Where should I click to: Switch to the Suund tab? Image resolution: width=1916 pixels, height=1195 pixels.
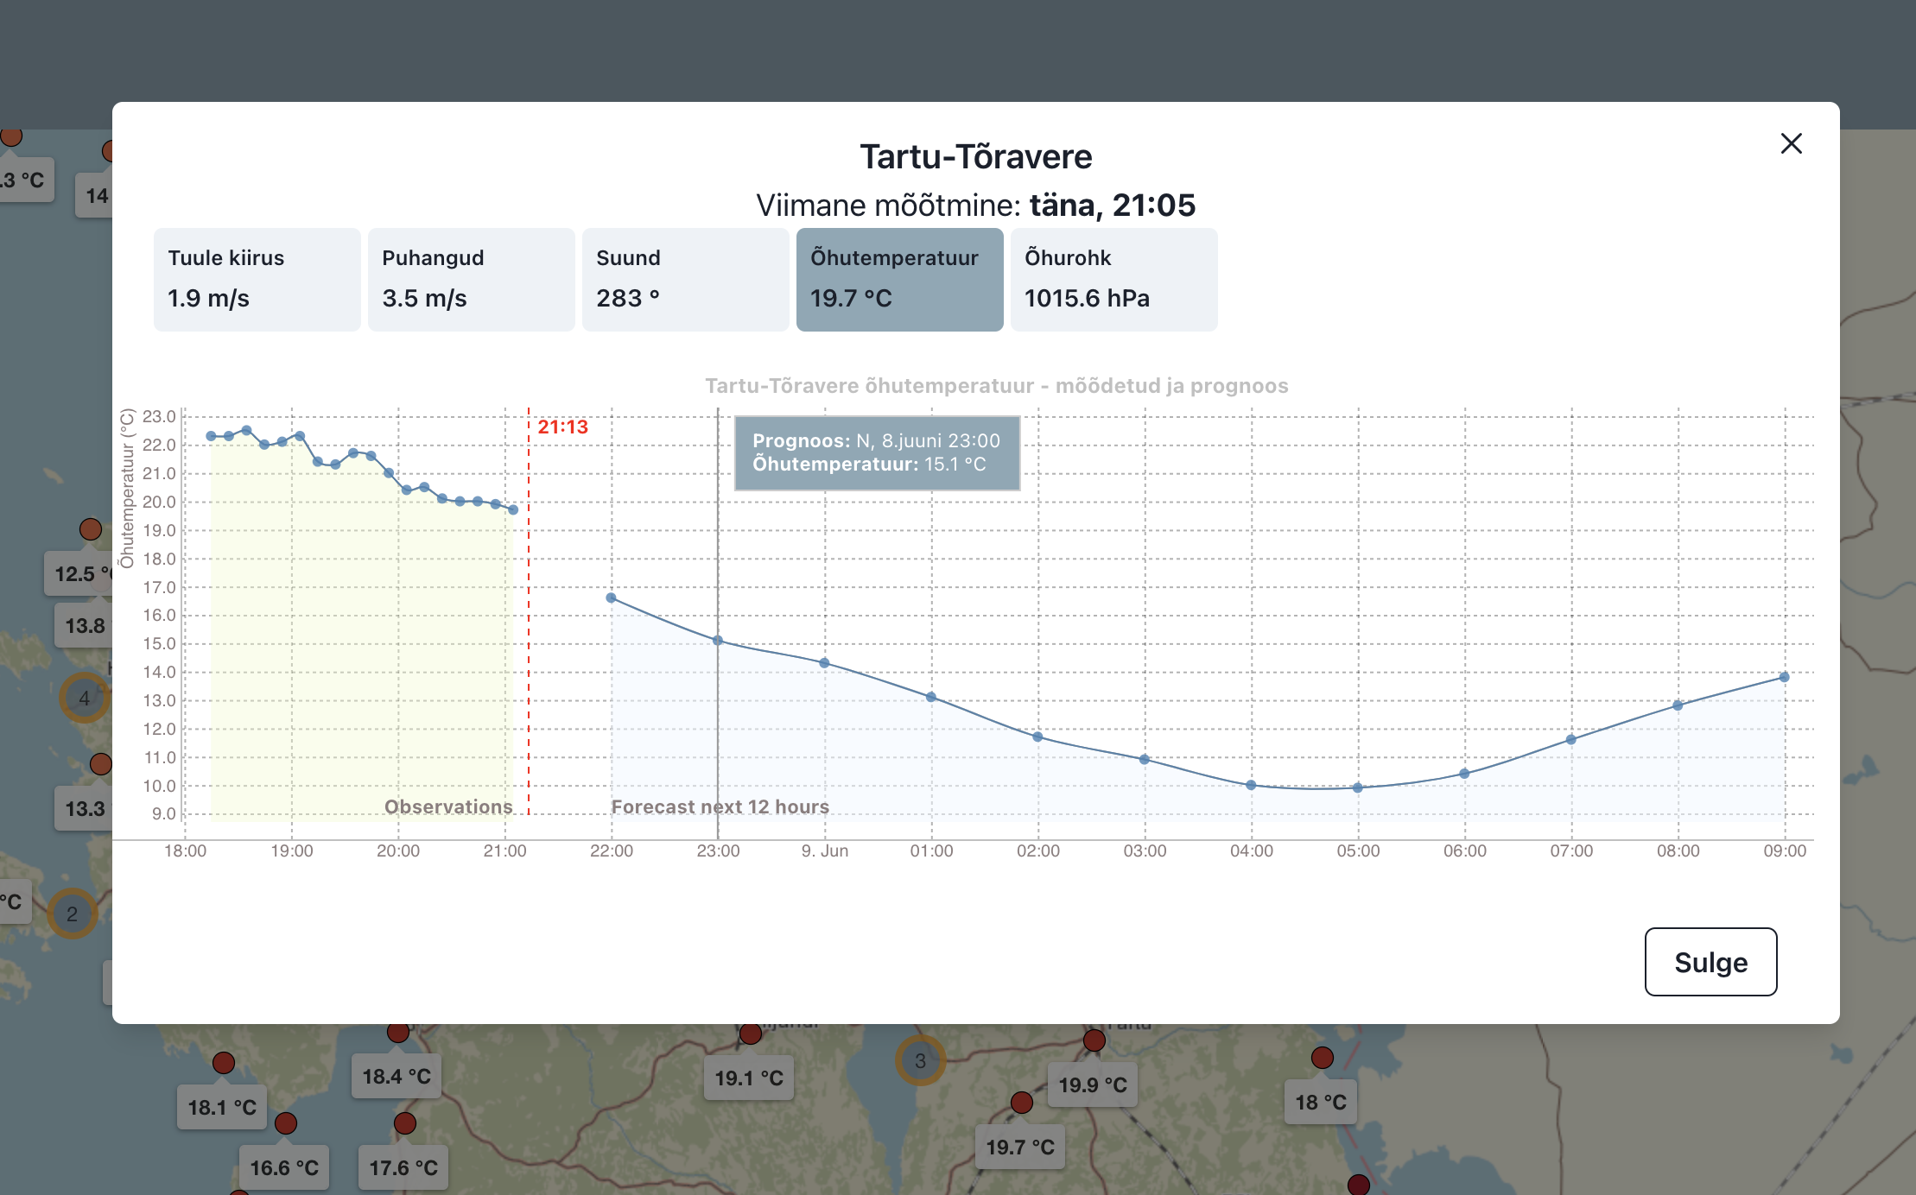click(684, 279)
